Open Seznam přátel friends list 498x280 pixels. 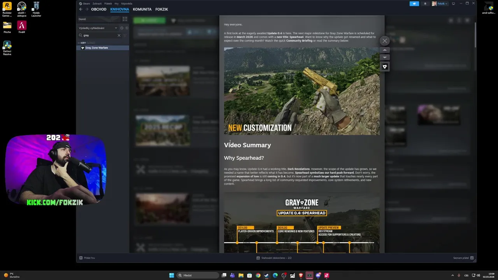pos(463,258)
